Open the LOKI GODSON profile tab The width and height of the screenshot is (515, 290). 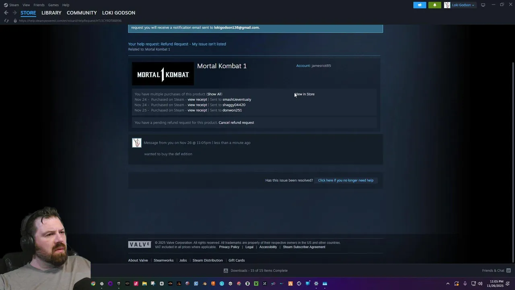pos(119,12)
